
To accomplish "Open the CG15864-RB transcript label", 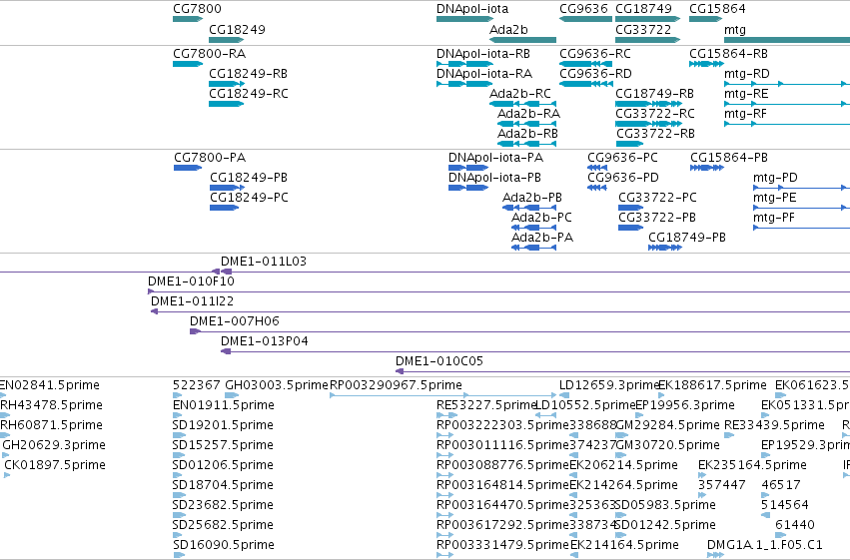I will click(x=728, y=54).
